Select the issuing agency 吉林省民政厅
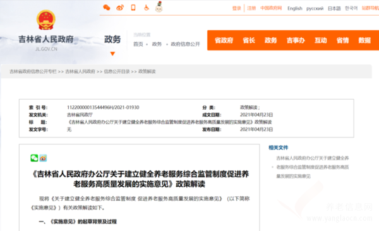379x231 pixels. (x=80, y=115)
